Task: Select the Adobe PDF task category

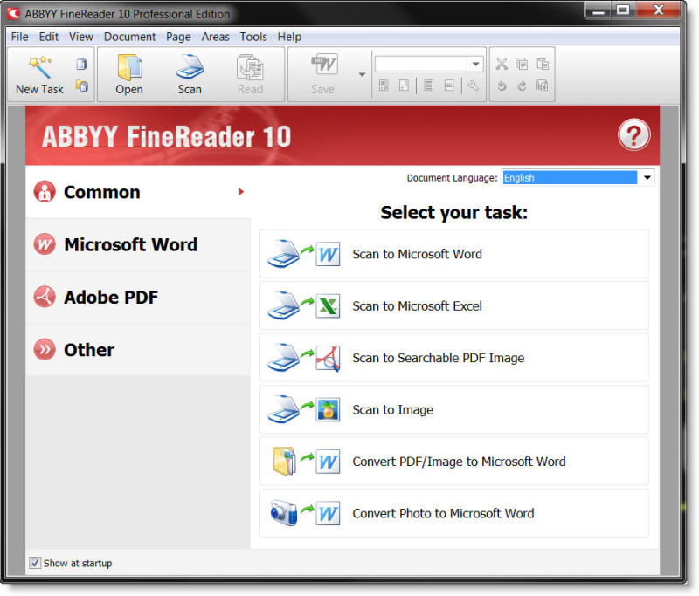Action: point(138,298)
